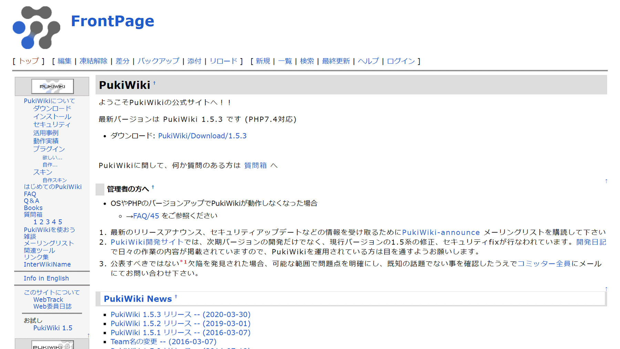
Task: Open PukiWiki 1.5.2 リリース news item
Action: [180, 324]
